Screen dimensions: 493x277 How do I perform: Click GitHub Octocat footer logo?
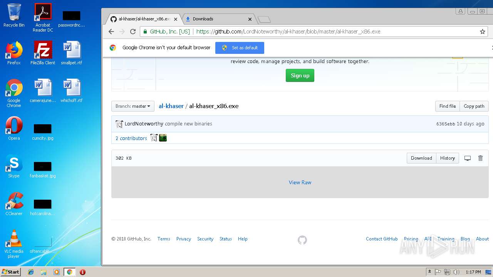(x=302, y=240)
